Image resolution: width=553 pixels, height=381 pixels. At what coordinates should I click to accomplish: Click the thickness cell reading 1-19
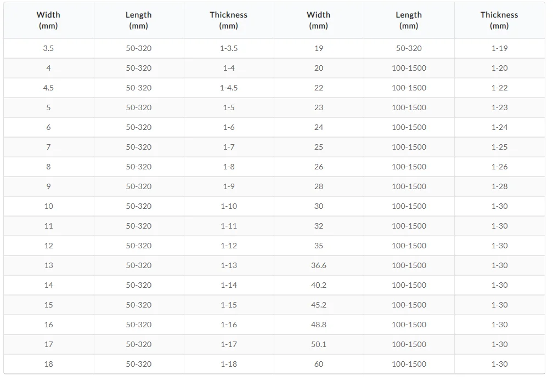[499, 48]
